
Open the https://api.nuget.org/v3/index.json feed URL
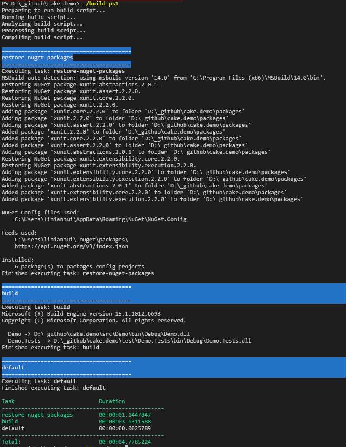click(71, 246)
